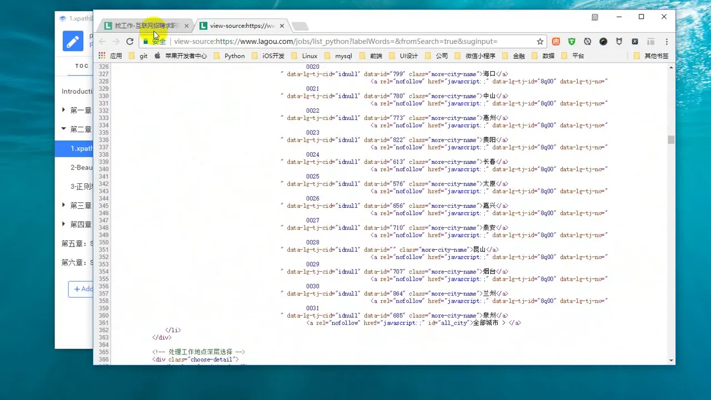This screenshot has height=400, width=711.
Task: Open the Introduction entry in the TOC
Action: tap(77, 91)
